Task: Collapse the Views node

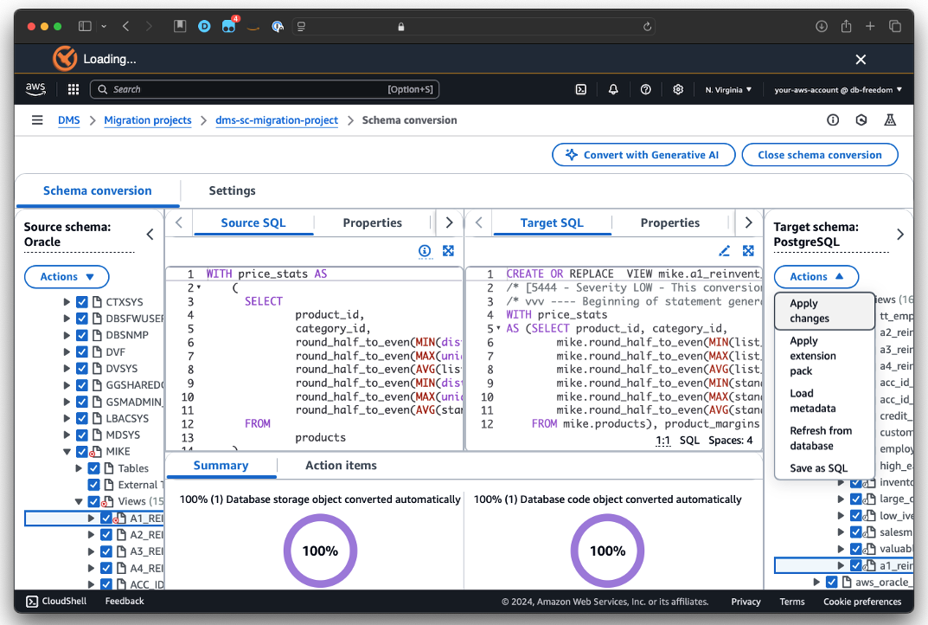Action: [78, 501]
